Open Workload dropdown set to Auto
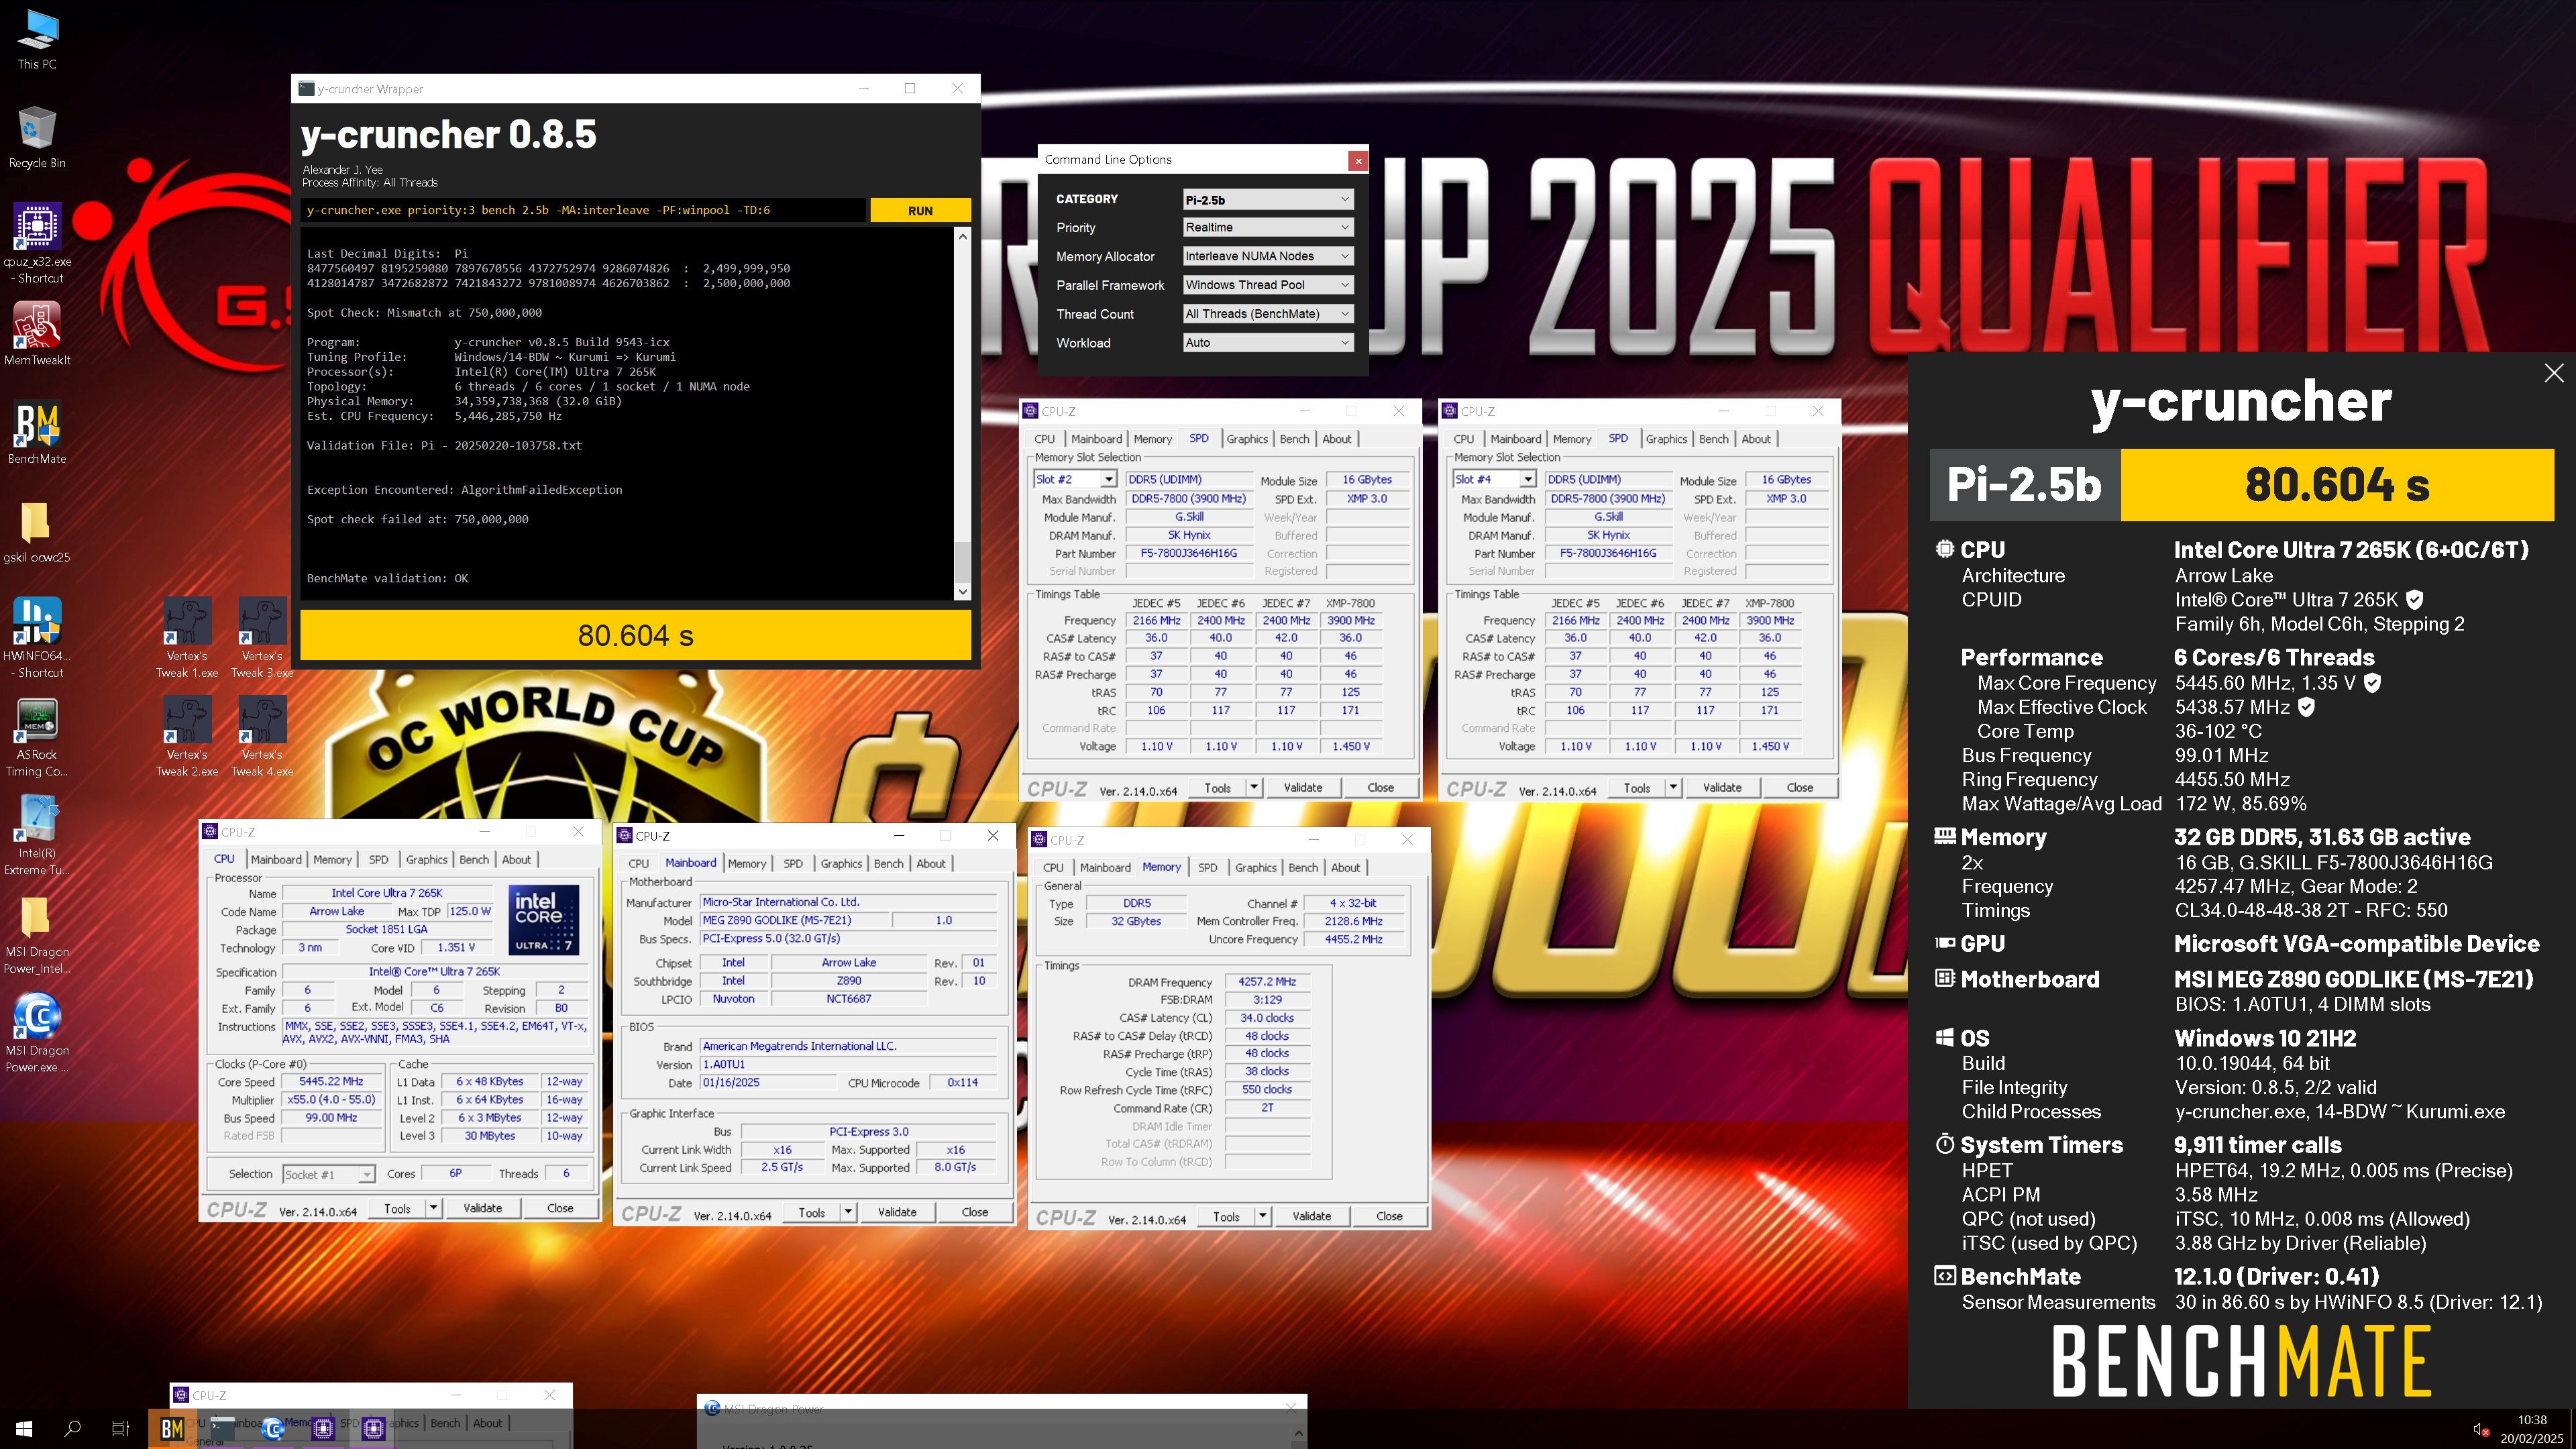This screenshot has width=2576, height=1449. 1267,343
